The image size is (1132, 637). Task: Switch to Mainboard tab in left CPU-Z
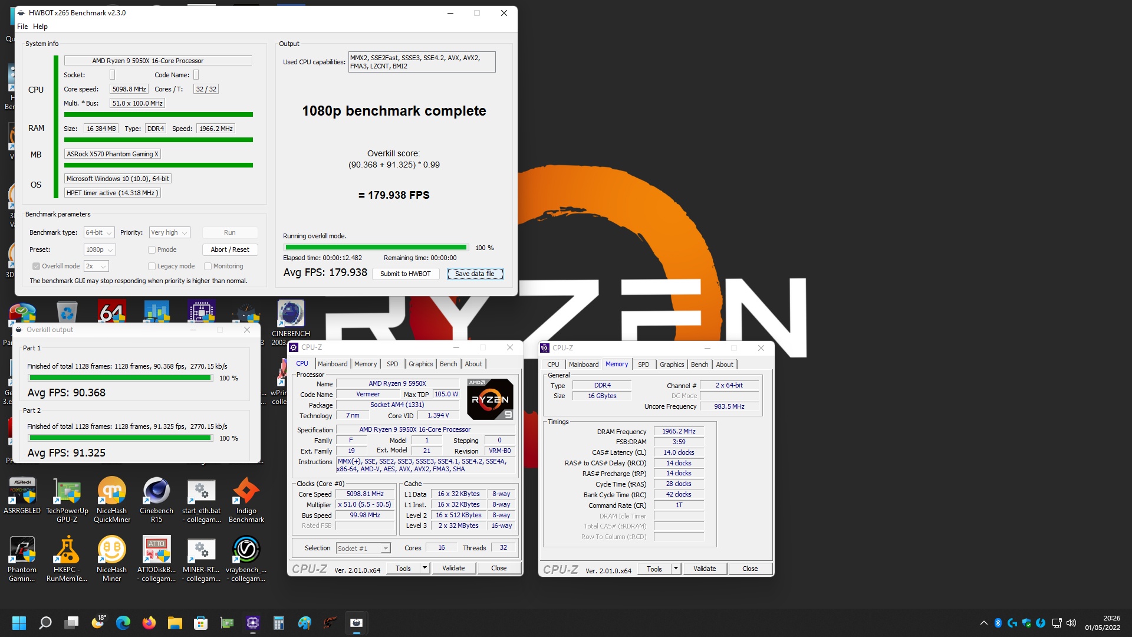point(333,364)
